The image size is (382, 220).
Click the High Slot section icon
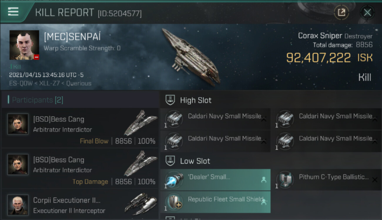(x=170, y=100)
